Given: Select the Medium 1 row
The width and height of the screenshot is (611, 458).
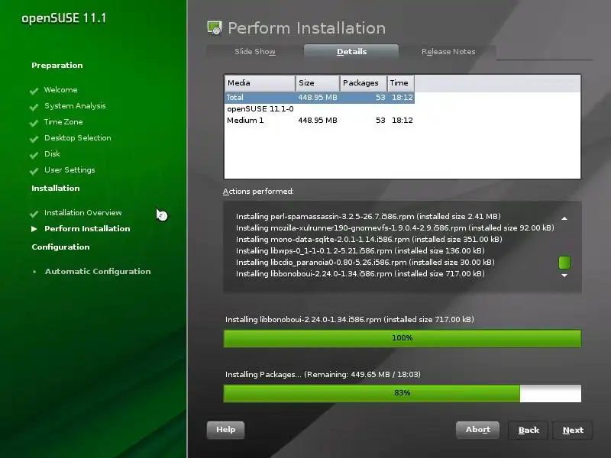Looking at the screenshot, I should point(319,121).
